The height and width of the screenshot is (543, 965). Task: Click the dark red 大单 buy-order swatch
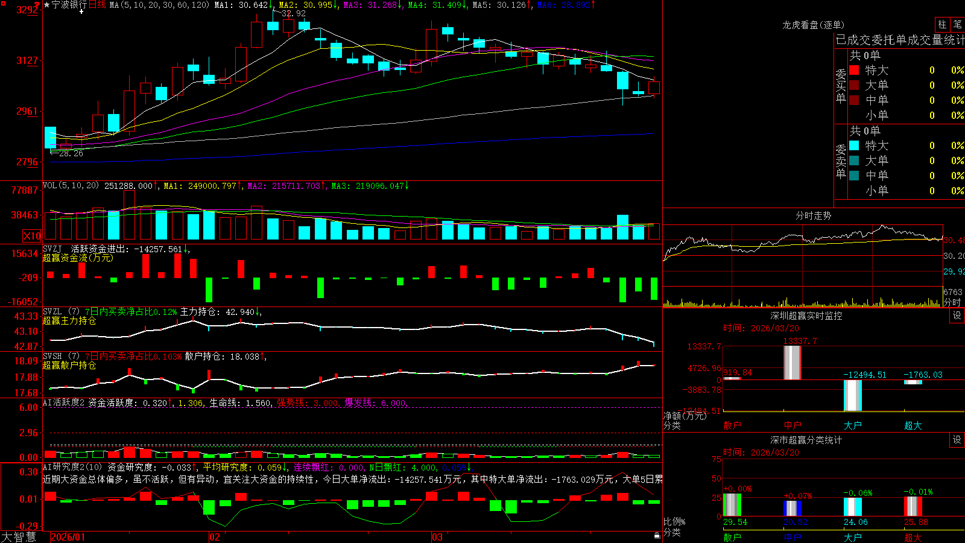coord(854,85)
